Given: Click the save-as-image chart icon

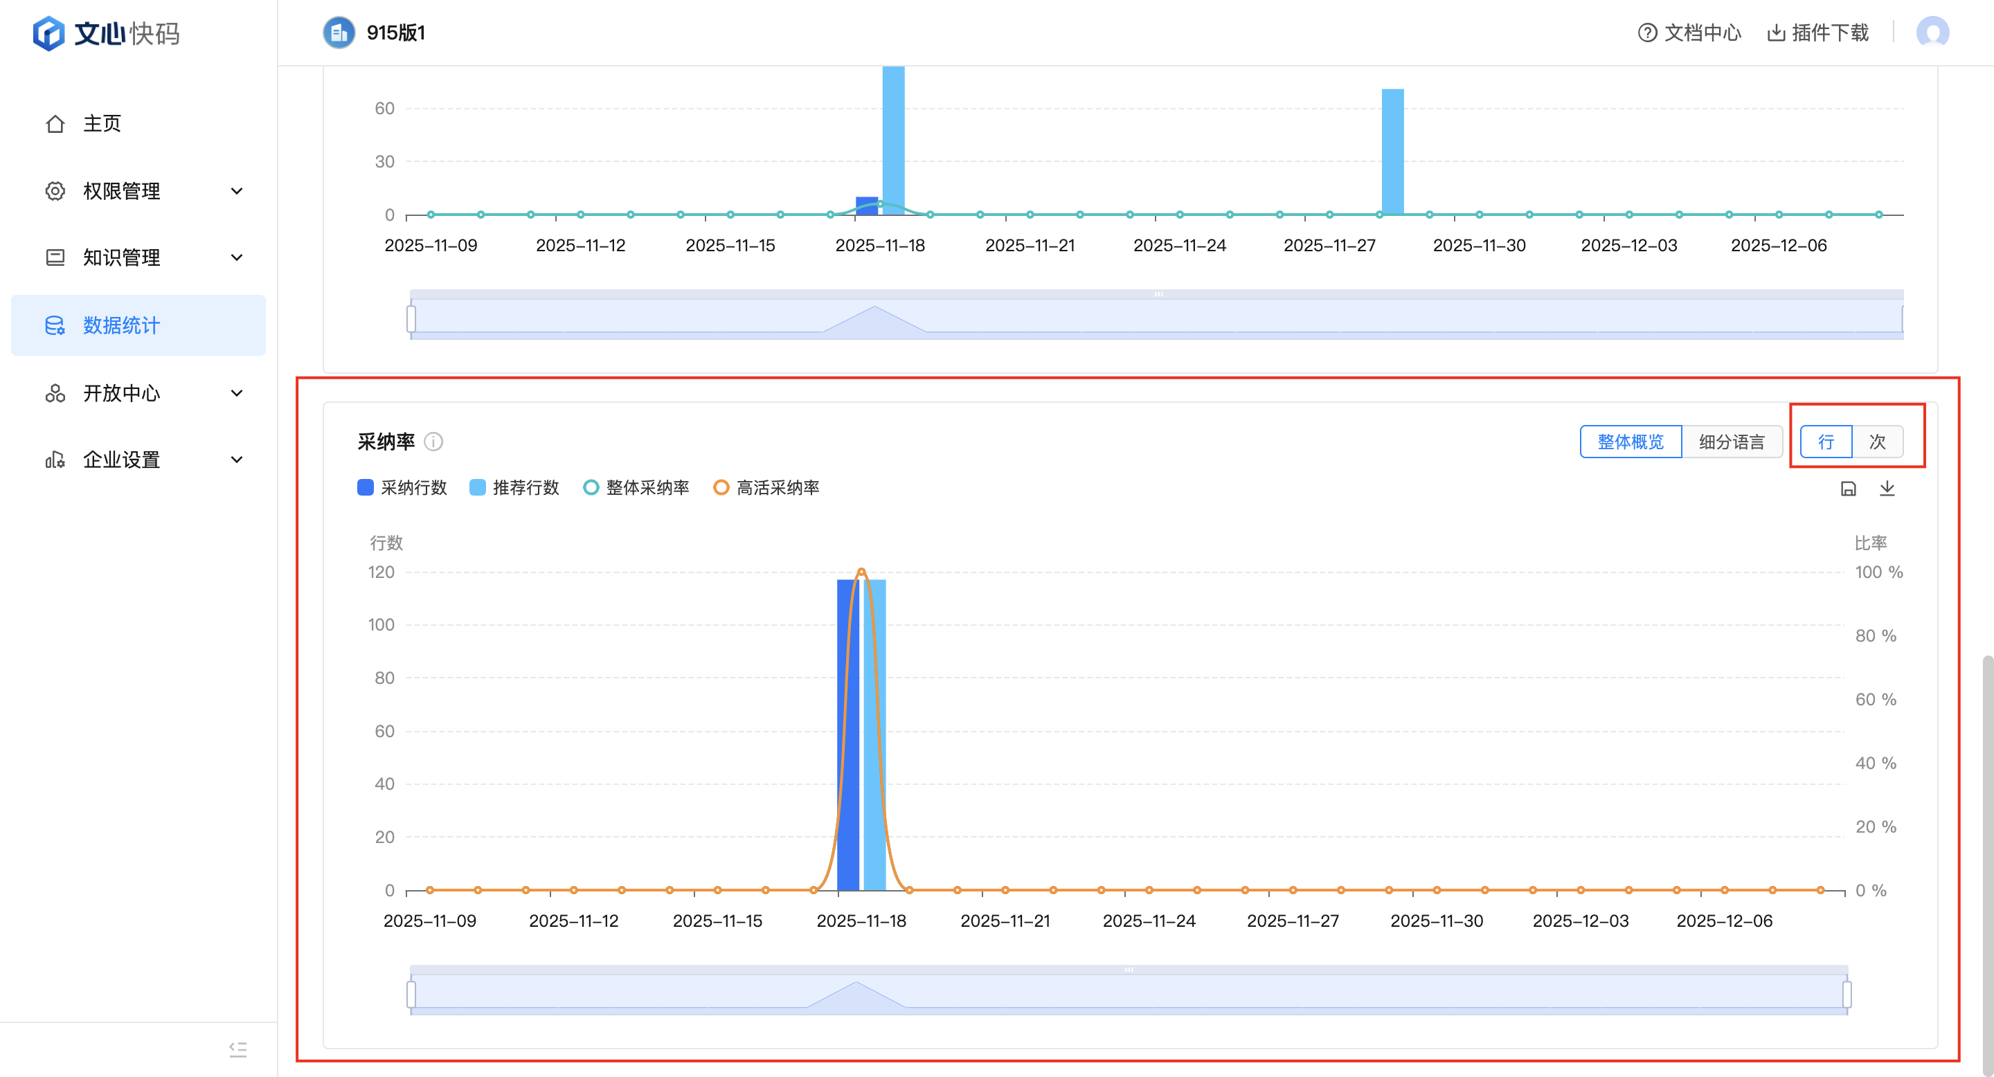Looking at the screenshot, I should [x=1848, y=488].
